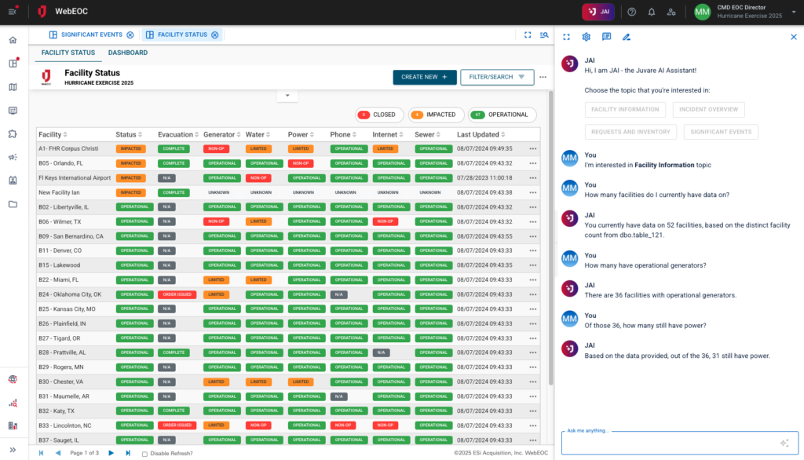Image resolution: width=804 pixels, height=460 pixels.
Task: Sort by Generator column
Action: pyautogui.click(x=221, y=134)
